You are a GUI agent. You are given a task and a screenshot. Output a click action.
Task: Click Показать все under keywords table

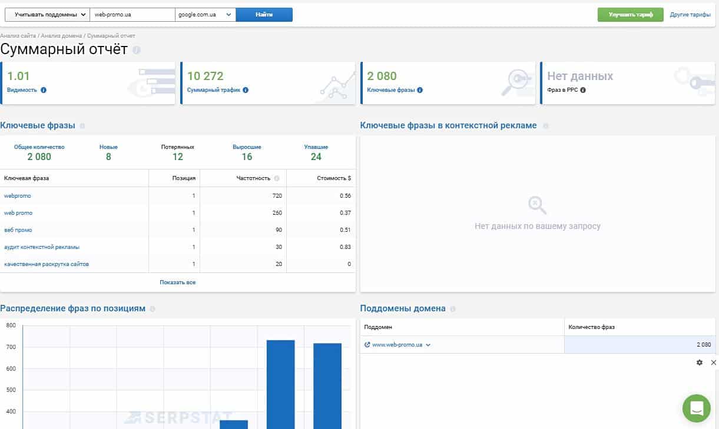[177, 282]
